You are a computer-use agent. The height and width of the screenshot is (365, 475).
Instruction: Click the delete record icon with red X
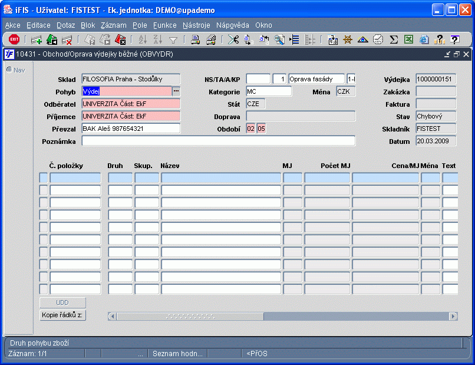click(67, 40)
